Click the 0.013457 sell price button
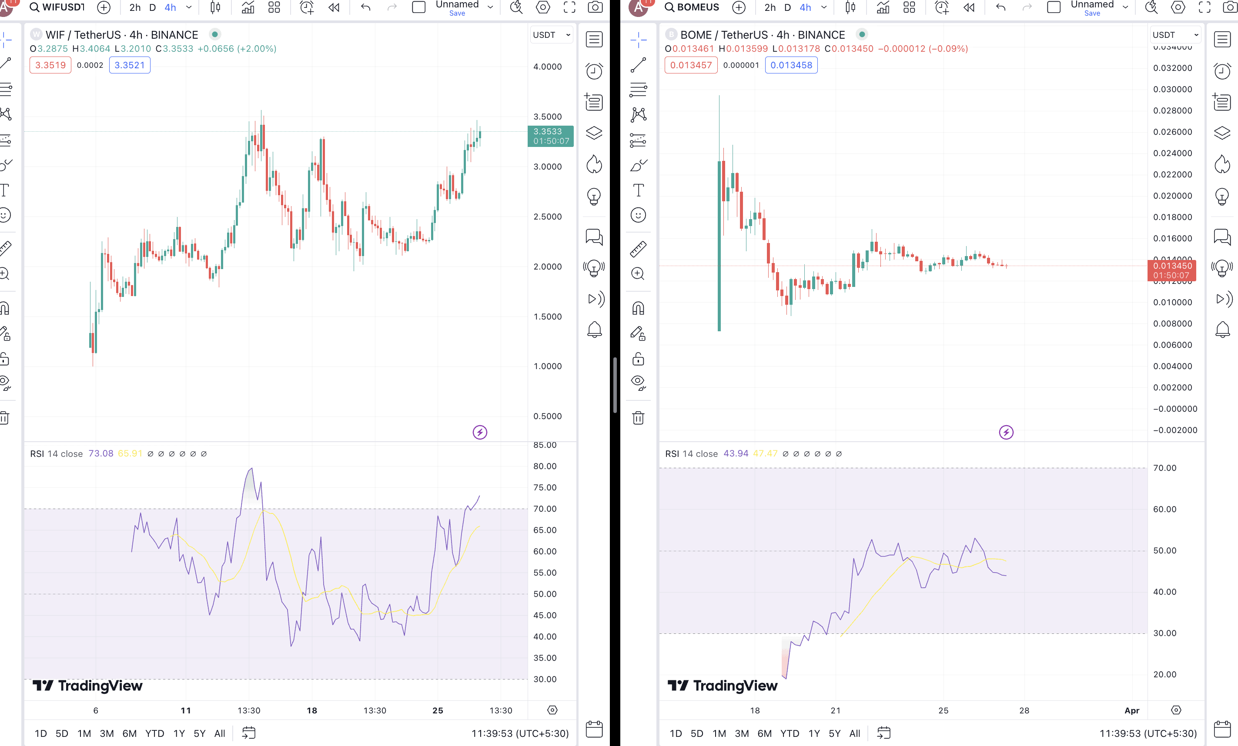The width and height of the screenshot is (1238, 746). point(690,65)
